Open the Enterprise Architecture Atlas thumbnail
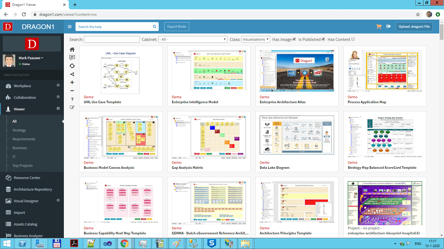This screenshot has height=249, width=444. pyautogui.click(x=297, y=71)
